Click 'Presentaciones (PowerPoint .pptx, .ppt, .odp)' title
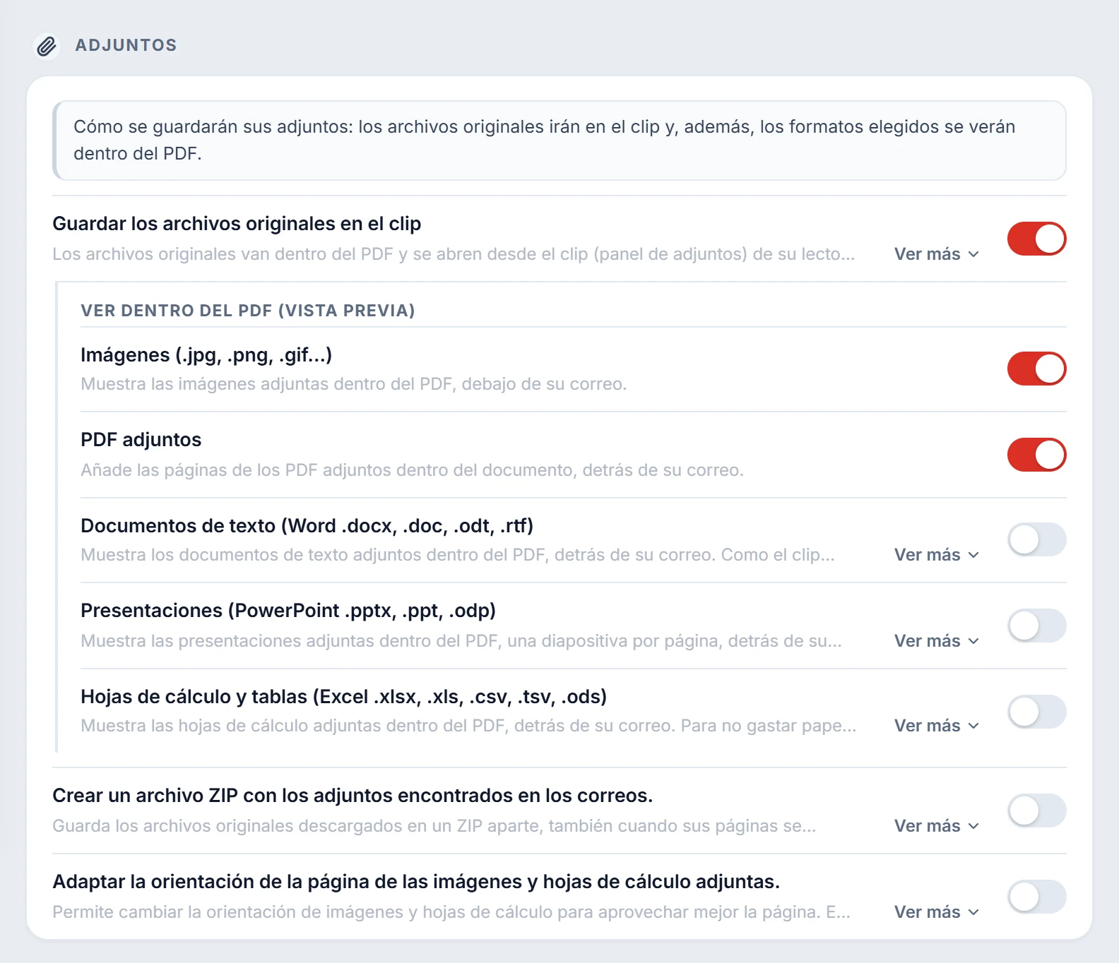This screenshot has width=1119, height=963. (288, 611)
